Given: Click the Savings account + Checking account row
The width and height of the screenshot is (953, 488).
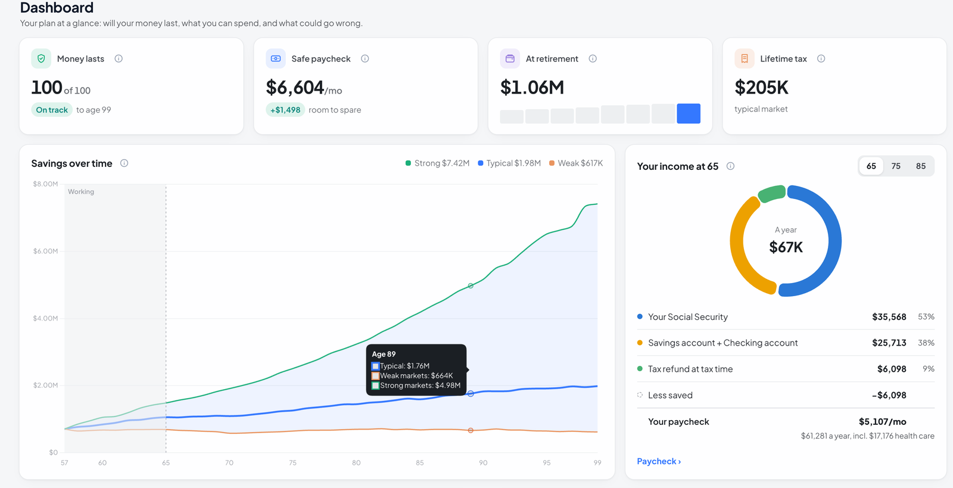Looking at the screenshot, I should coord(786,343).
